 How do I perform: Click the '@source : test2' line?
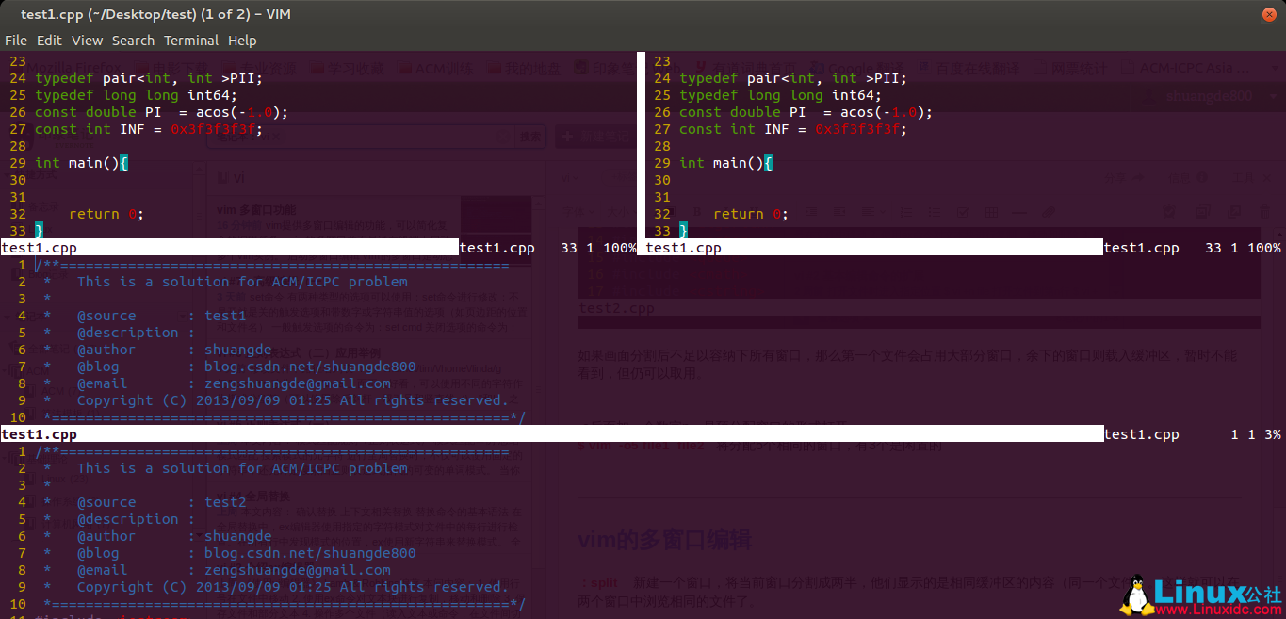pyautogui.click(x=161, y=502)
